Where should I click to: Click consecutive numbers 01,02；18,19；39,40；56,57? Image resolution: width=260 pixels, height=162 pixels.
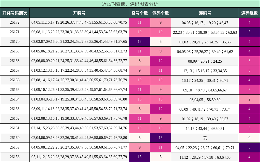(205, 119)
